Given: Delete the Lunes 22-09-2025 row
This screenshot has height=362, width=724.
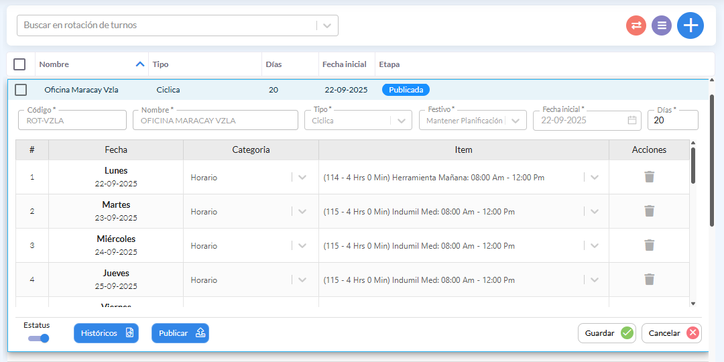Looking at the screenshot, I should coord(649,177).
